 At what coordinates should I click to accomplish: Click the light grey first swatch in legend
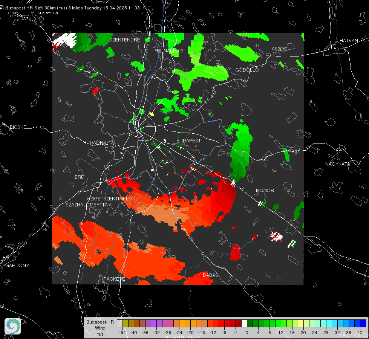click(119, 324)
